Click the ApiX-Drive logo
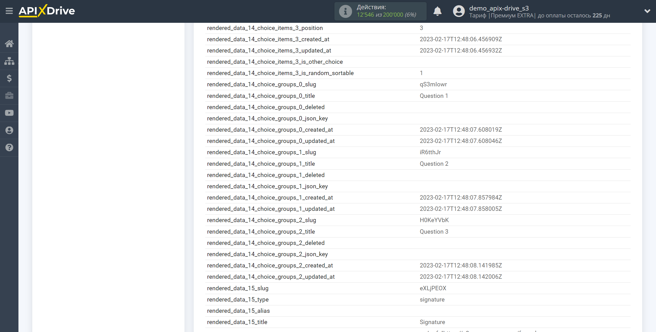Viewport: 656px width, 332px height. point(47,11)
